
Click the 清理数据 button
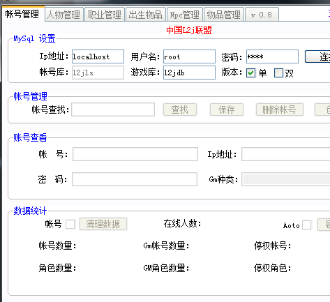[x=103, y=224]
